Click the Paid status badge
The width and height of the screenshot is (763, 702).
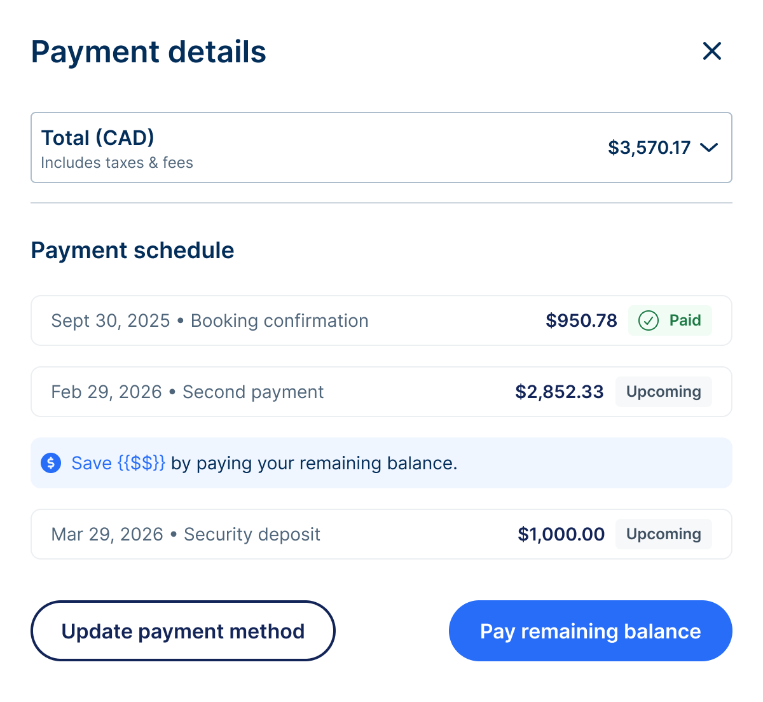[x=670, y=320]
